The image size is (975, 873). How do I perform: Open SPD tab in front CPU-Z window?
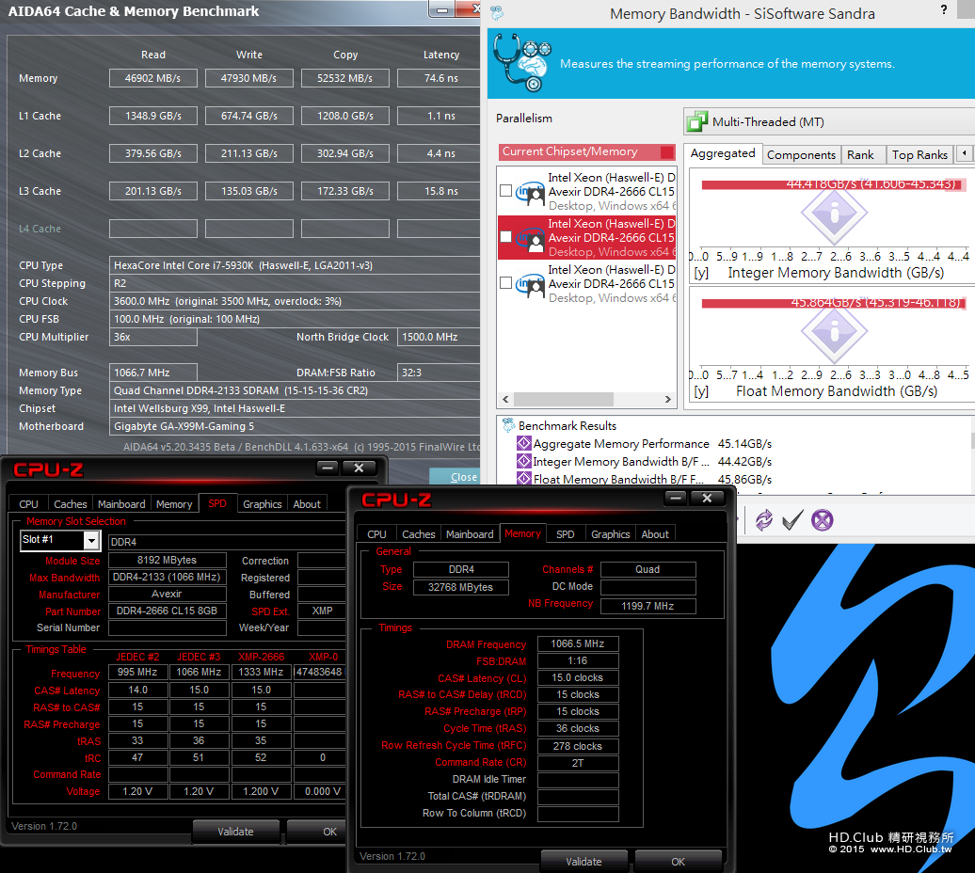pyautogui.click(x=566, y=533)
